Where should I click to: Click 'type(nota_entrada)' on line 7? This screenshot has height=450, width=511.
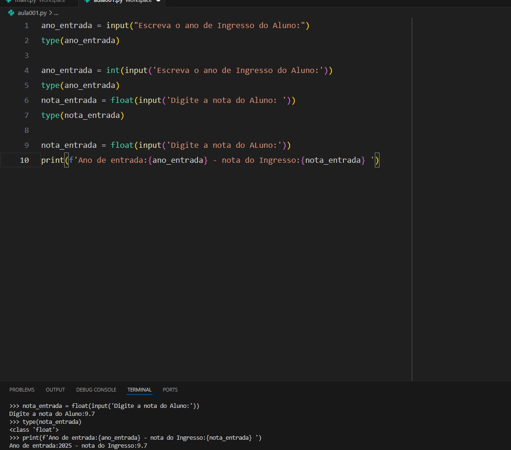(x=83, y=116)
